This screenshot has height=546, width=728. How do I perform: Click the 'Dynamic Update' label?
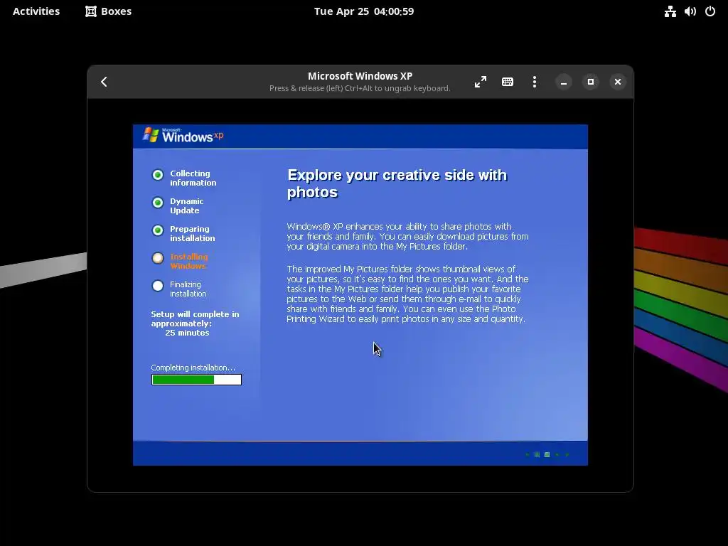pos(187,205)
